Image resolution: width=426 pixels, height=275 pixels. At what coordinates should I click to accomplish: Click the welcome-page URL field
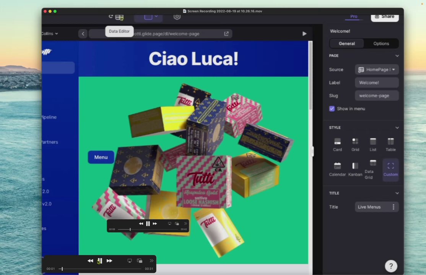160,34
